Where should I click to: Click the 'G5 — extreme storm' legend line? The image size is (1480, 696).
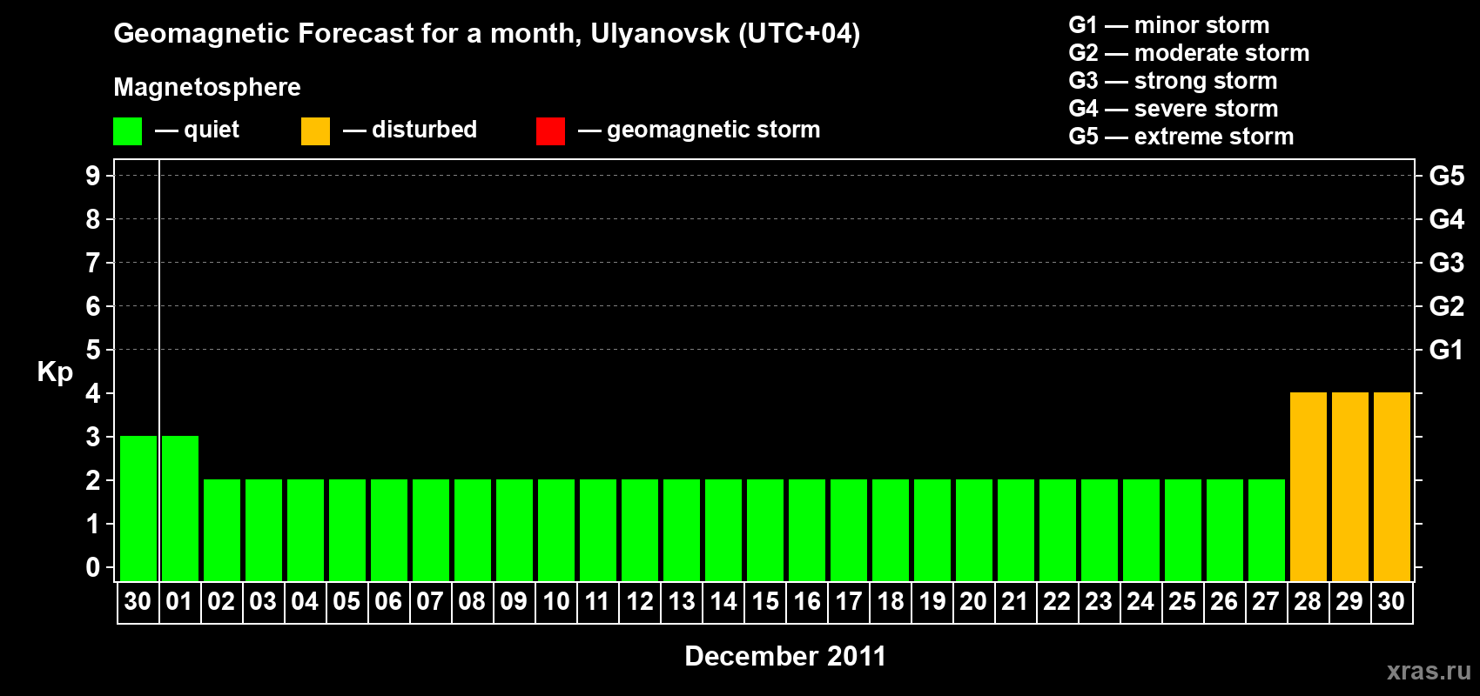[x=1181, y=137]
